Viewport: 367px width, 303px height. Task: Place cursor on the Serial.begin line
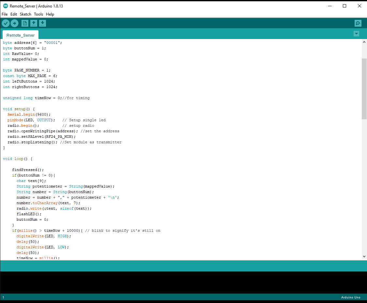point(29,114)
